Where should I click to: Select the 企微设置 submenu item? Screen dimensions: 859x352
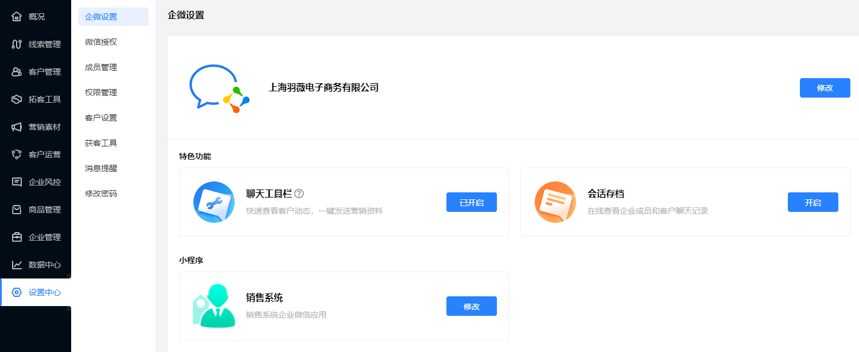click(x=113, y=17)
